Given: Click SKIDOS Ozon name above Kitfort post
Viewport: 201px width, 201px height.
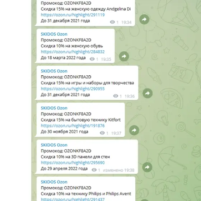Looking at the screenshot, I should (54, 108).
